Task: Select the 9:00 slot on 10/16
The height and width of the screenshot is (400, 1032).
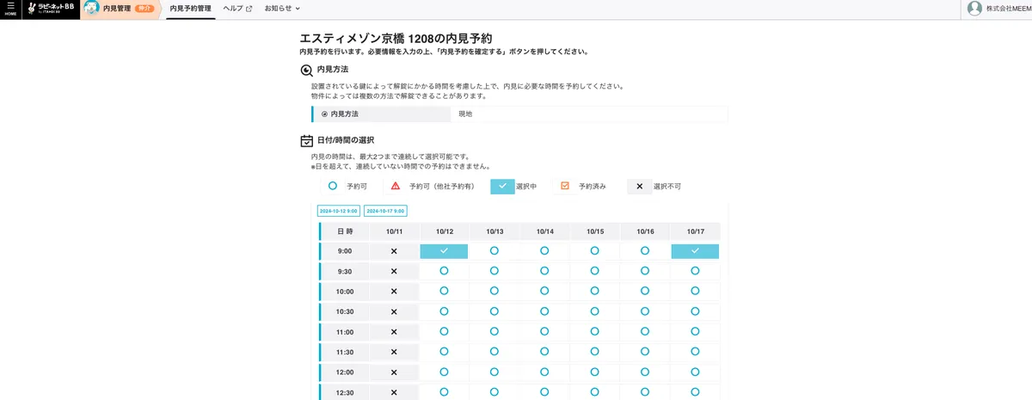Action: click(x=645, y=251)
